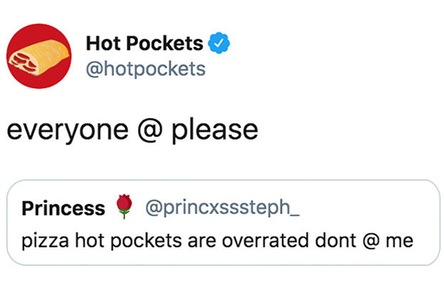Viewport: 444px width, 295px height.
Task: Click the word 'pockets' in the quoted tweet
Action: pos(146,241)
